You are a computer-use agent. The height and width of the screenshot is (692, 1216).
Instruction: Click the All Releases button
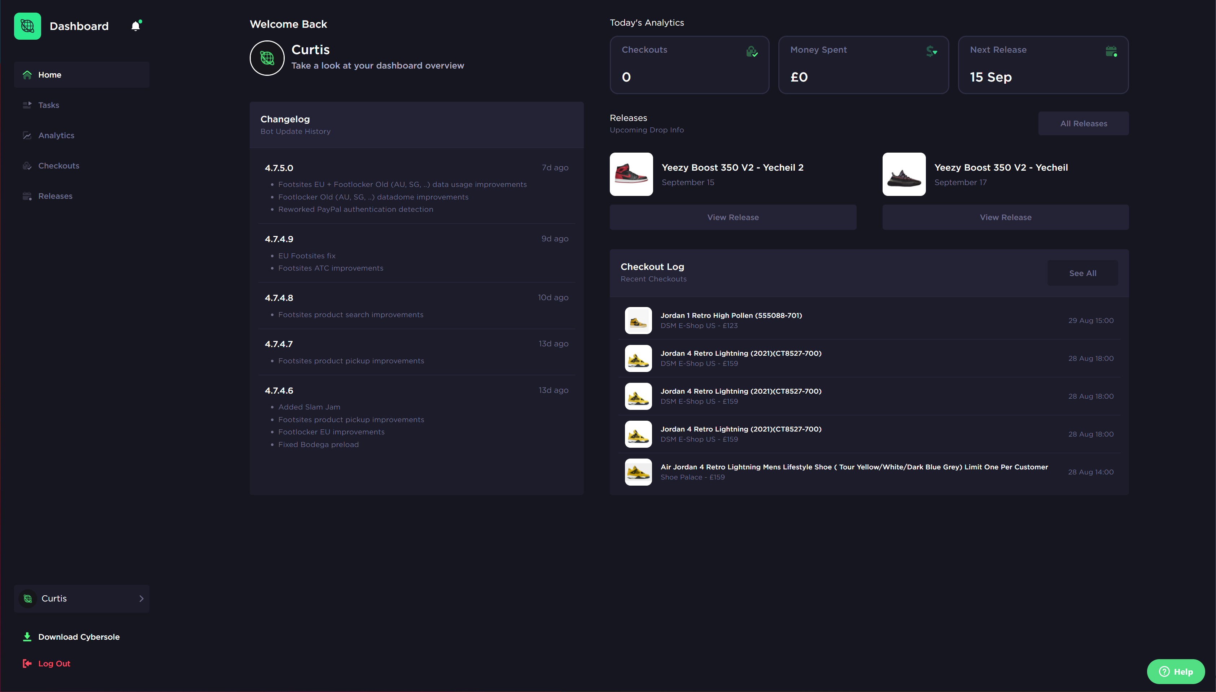coord(1084,123)
